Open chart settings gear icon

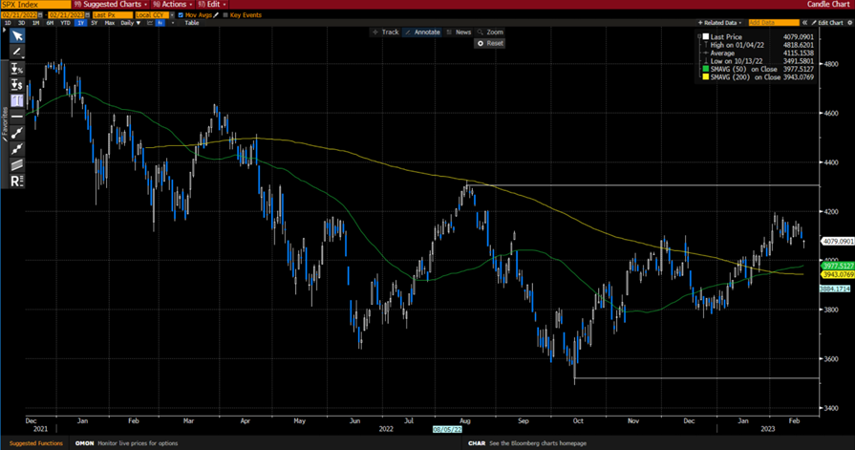coord(849,23)
